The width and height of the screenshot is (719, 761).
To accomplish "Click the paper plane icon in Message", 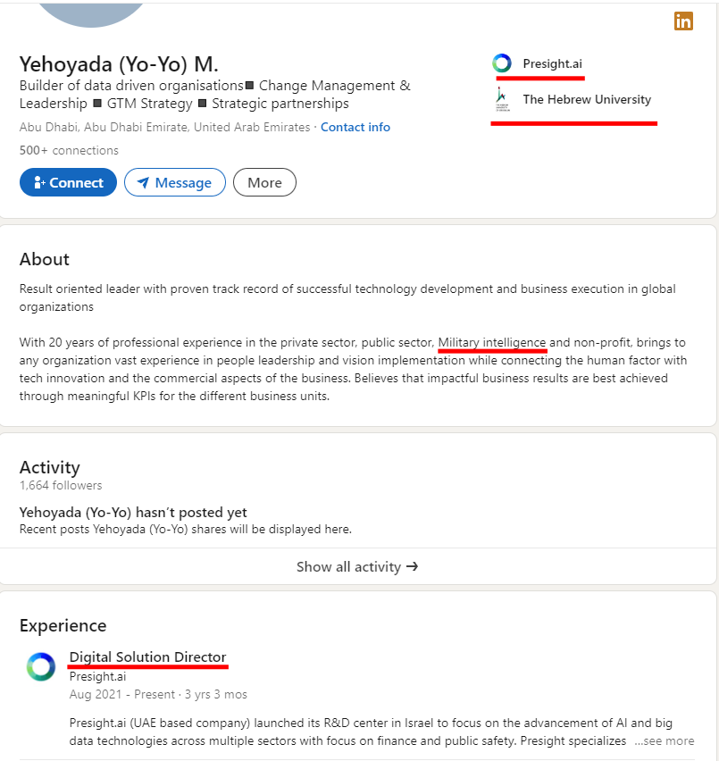I will [143, 182].
